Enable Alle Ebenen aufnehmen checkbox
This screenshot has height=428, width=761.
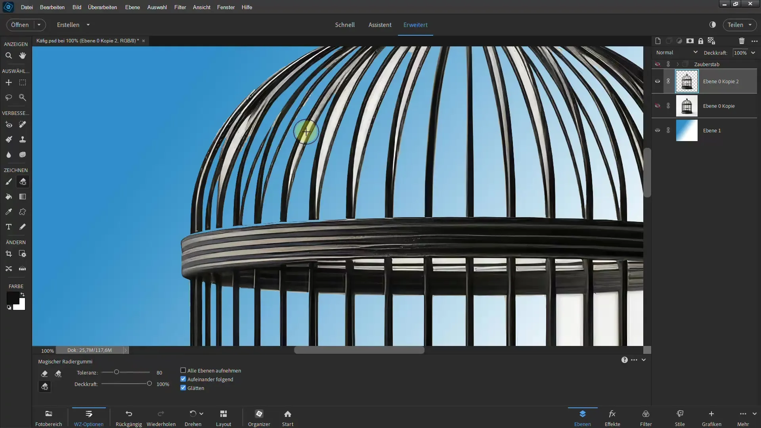tap(183, 370)
